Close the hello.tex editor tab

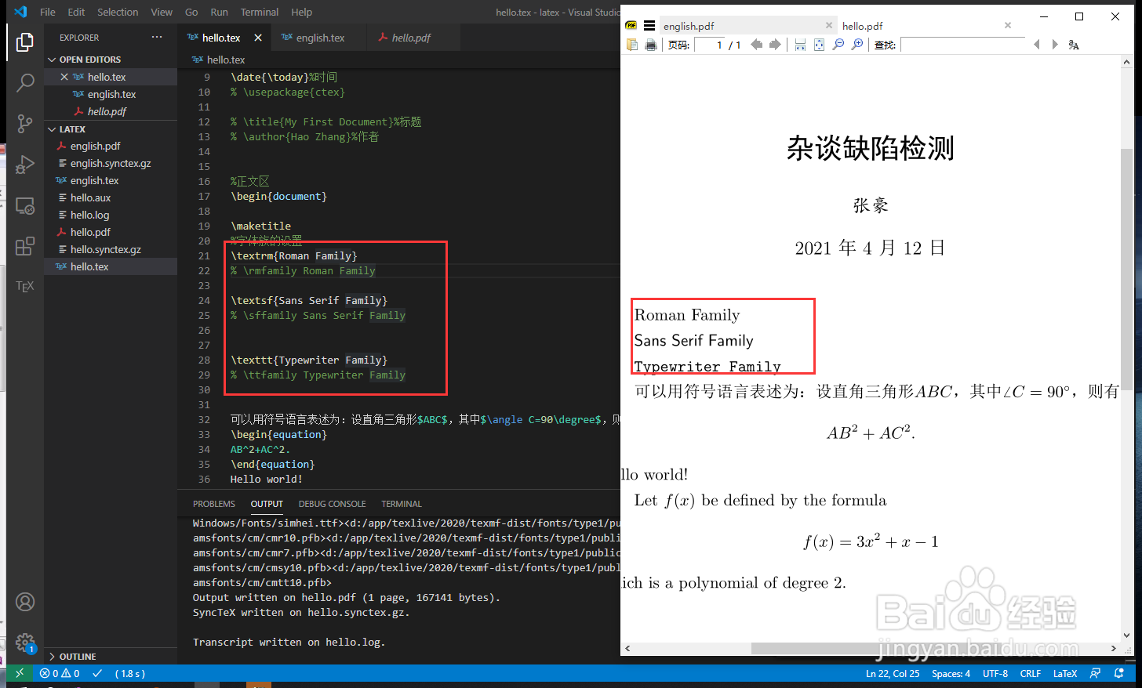click(258, 38)
